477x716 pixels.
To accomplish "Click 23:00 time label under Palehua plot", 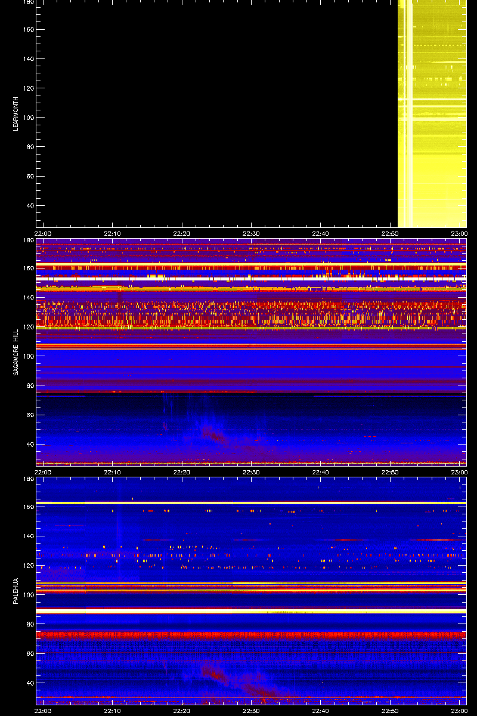I will coord(459,711).
